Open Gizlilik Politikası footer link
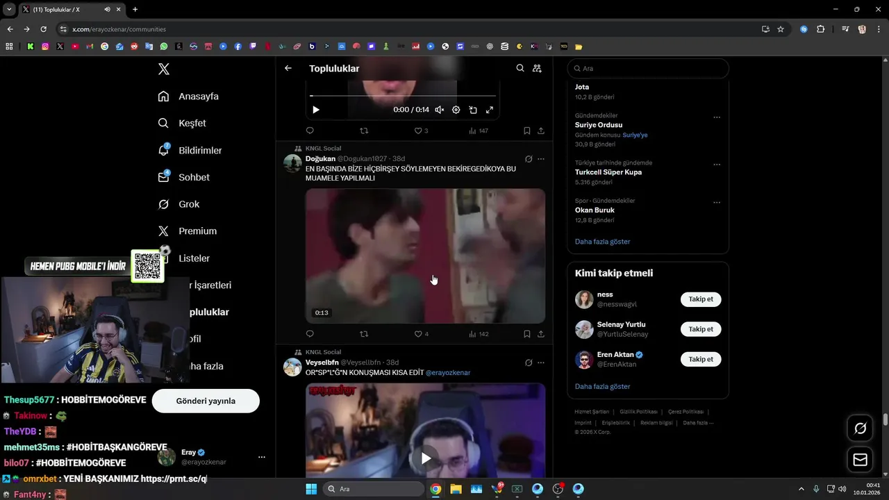Image resolution: width=889 pixels, height=500 pixels. (x=638, y=412)
